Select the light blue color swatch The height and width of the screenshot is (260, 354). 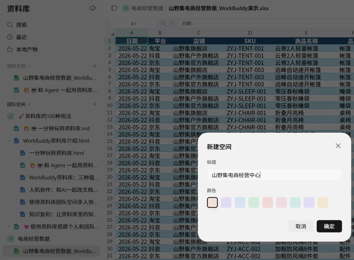(240, 202)
